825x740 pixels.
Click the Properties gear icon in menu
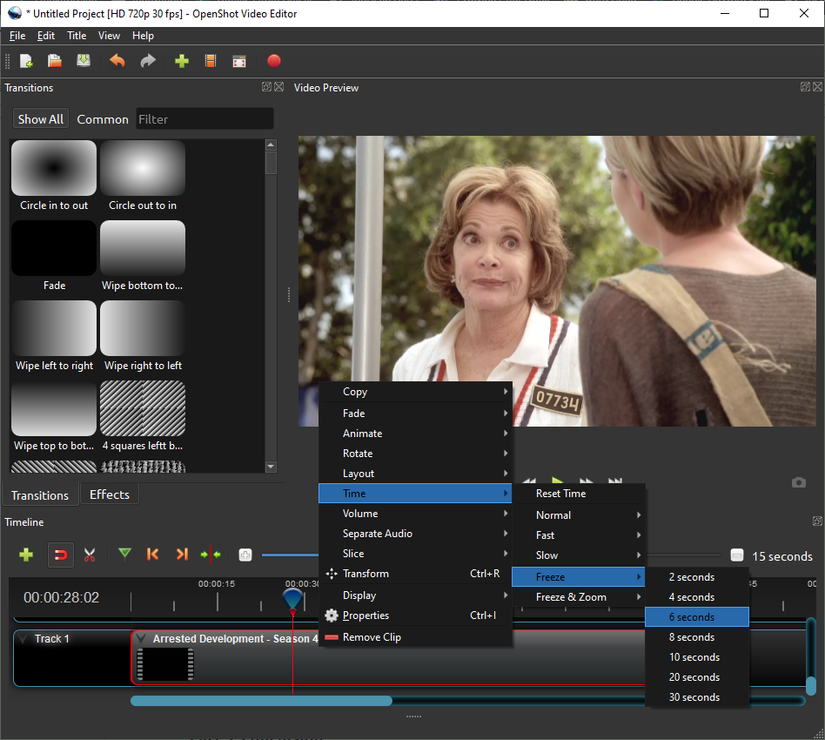click(332, 616)
